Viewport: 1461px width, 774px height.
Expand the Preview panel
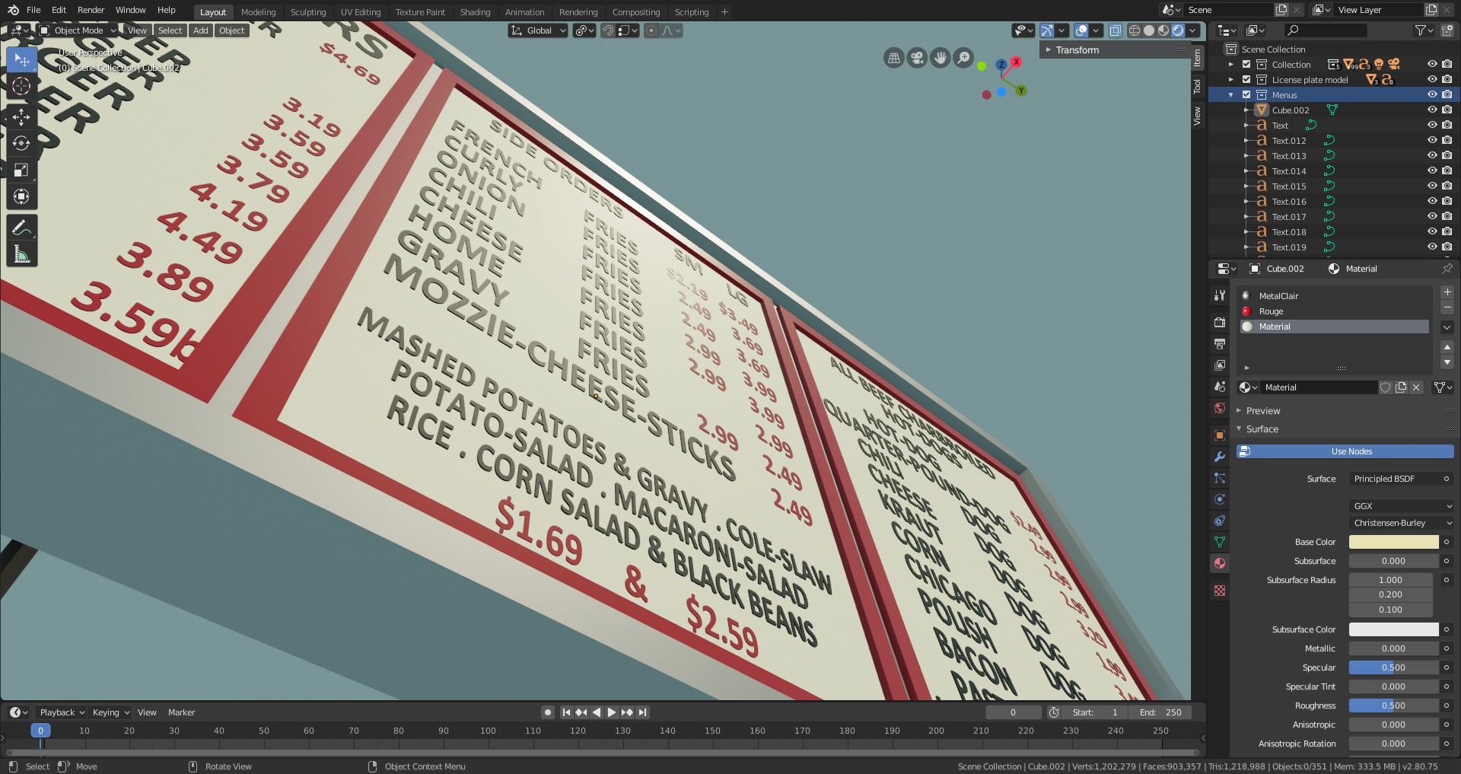(x=1262, y=411)
